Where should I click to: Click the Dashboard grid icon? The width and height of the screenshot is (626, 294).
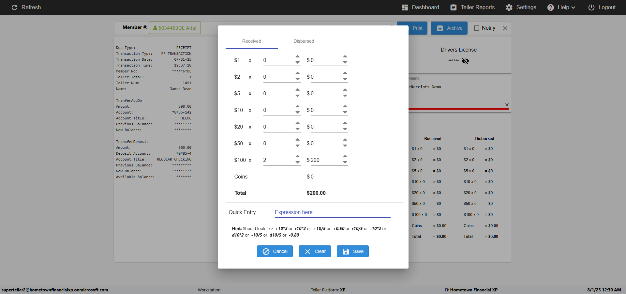point(405,7)
